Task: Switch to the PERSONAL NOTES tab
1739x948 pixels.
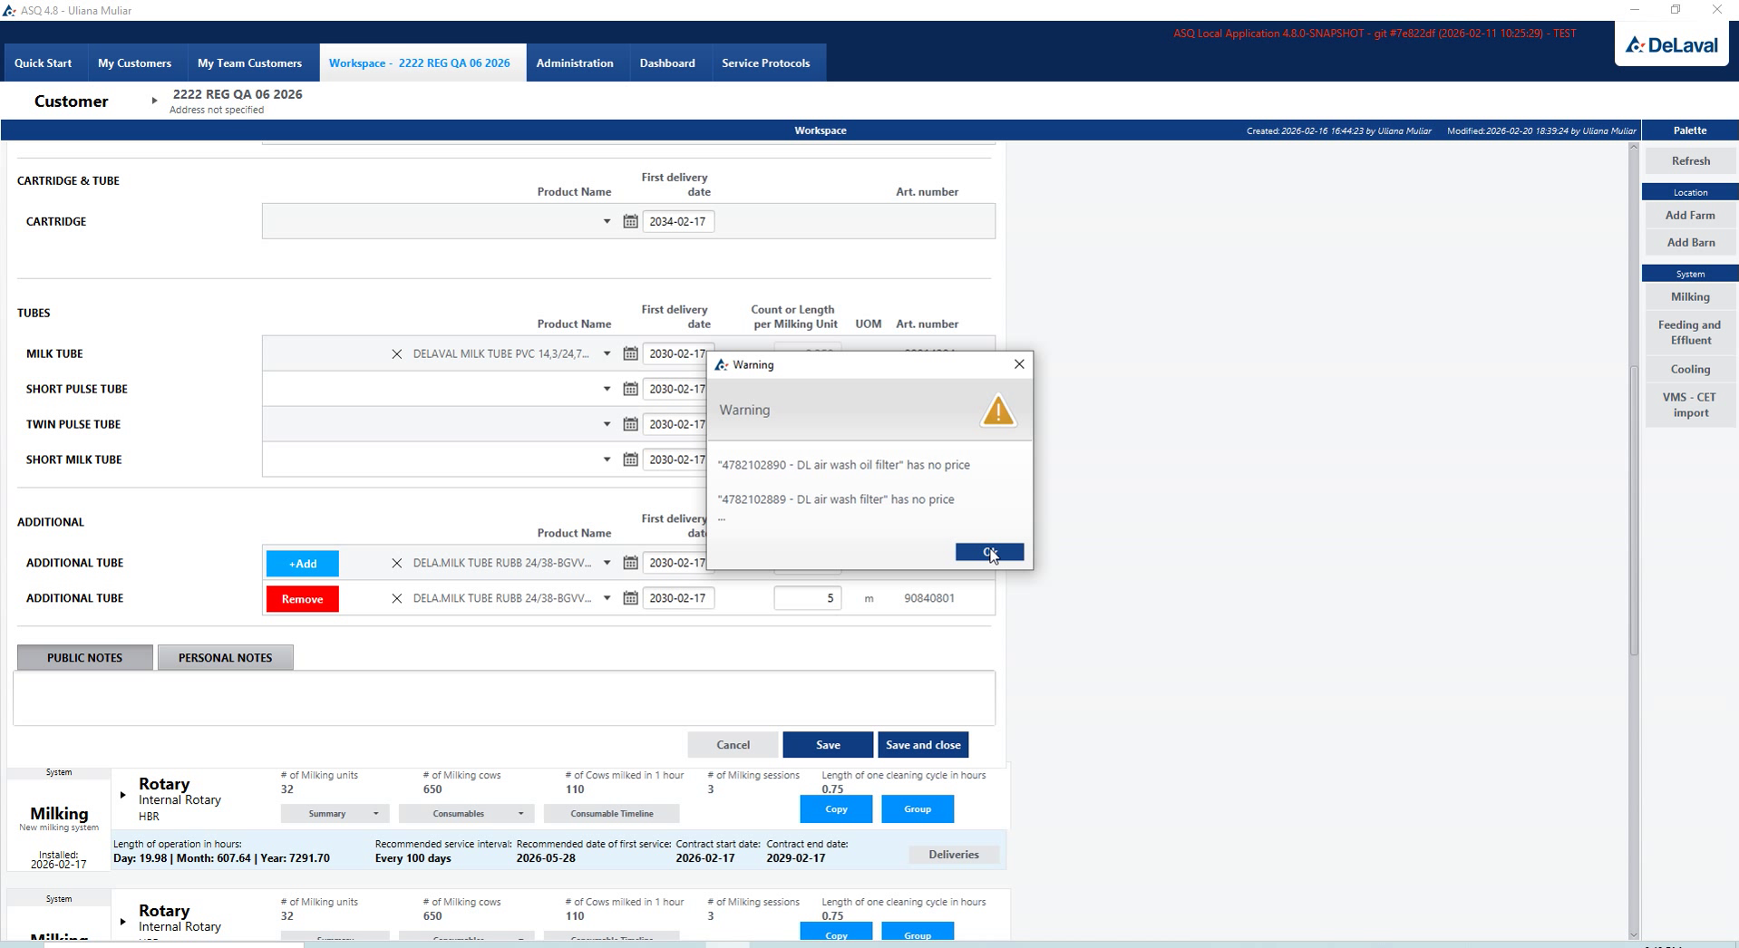Action: point(225,657)
